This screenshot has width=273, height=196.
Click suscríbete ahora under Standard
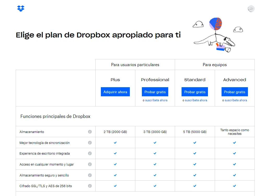pyautogui.click(x=196, y=100)
